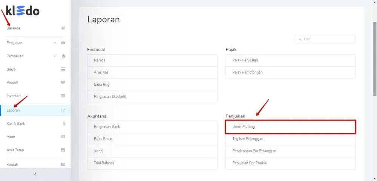Click the Akun list icon
This screenshot has width=377, height=181.
coord(63,137)
